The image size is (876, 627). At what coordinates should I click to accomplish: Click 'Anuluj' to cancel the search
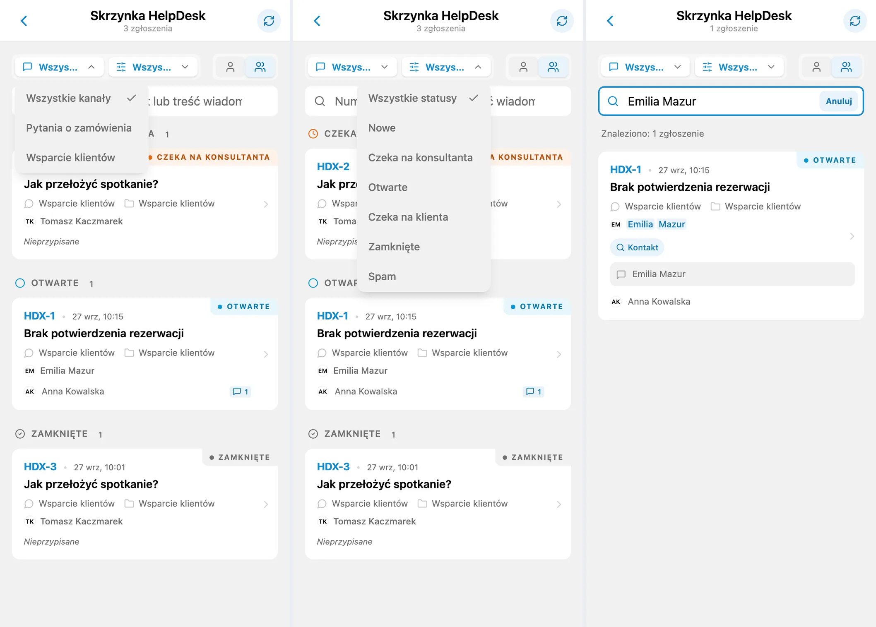839,101
